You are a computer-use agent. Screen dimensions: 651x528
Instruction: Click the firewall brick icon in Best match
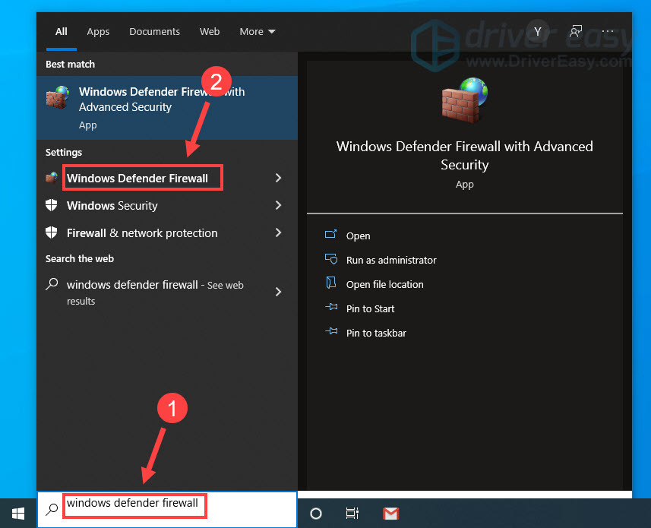tap(57, 97)
